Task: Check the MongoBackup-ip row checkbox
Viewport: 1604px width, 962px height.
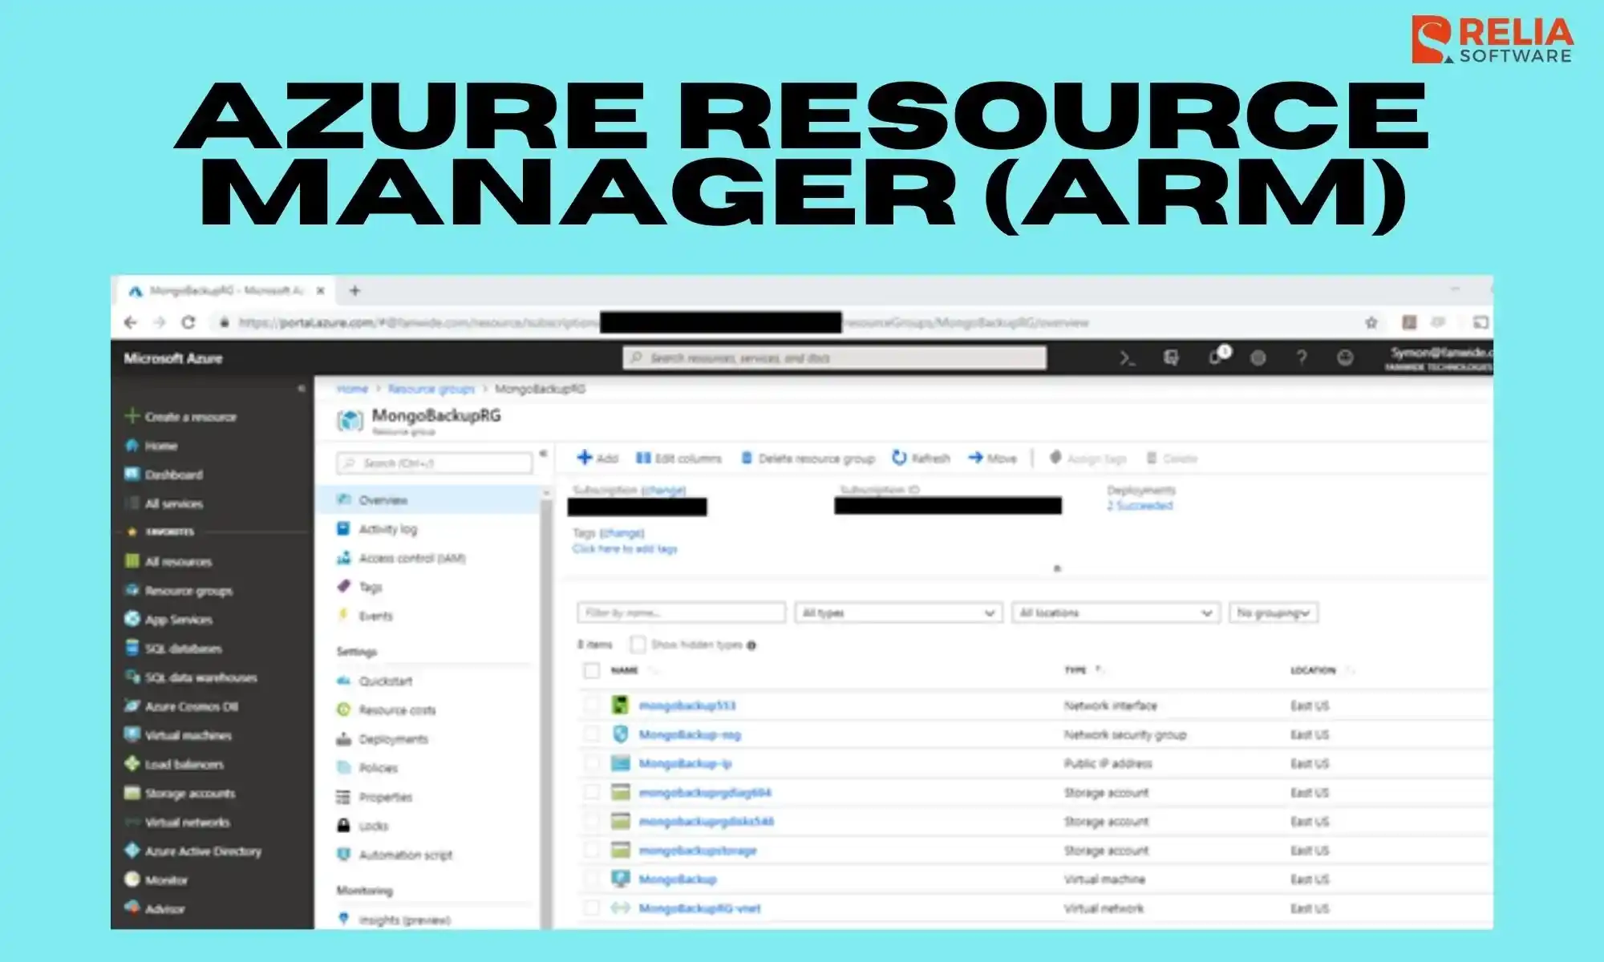Action: tap(592, 763)
